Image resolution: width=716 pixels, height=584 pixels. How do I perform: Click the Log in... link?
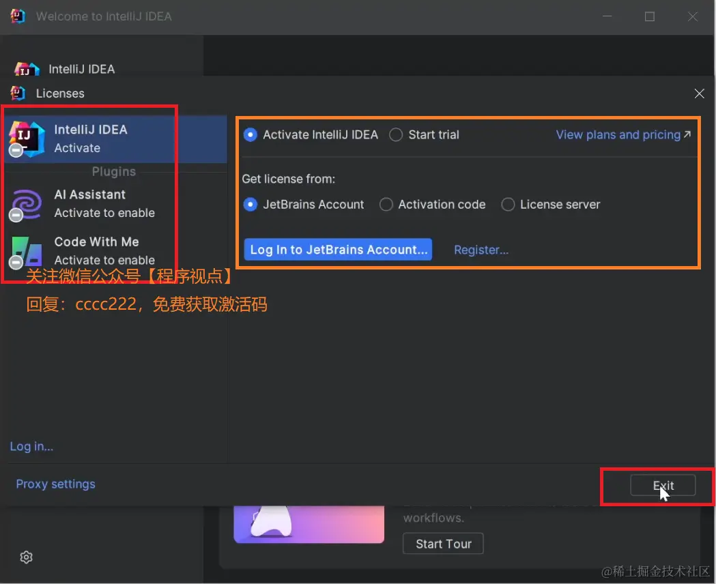pos(31,446)
